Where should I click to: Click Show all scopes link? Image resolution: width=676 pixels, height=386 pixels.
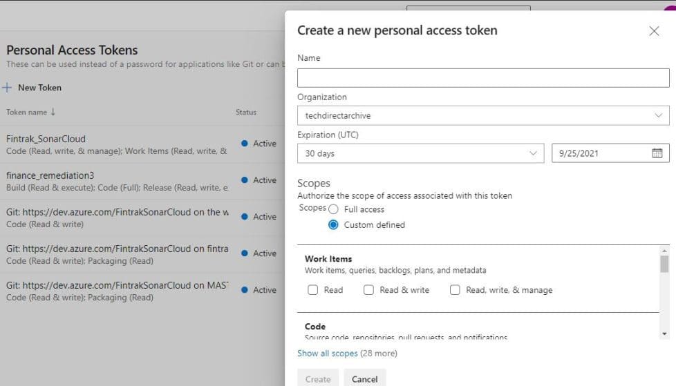[327, 354]
